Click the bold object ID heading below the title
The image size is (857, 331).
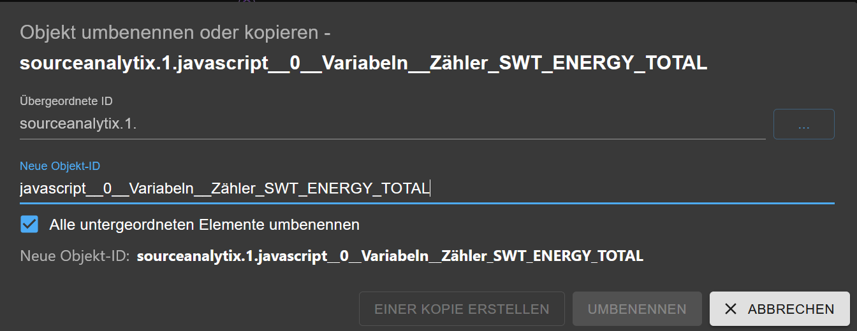point(363,63)
